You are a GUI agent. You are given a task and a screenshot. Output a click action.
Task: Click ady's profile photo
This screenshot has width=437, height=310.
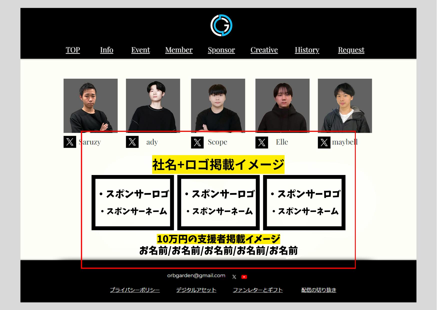(x=153, y=106)
